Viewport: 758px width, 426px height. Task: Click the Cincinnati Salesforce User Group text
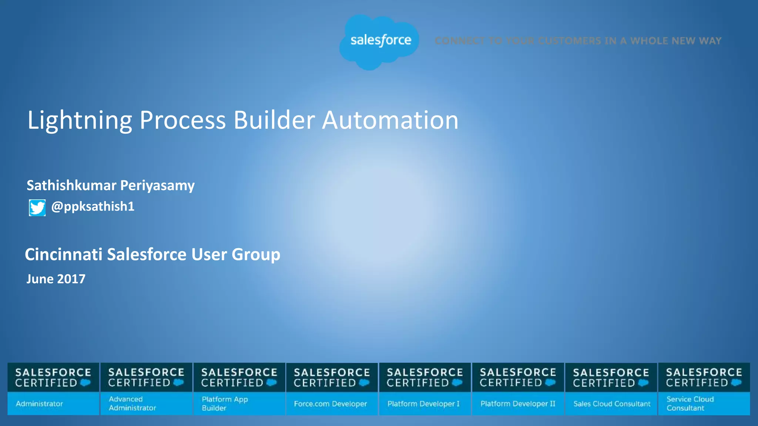click(x=152, y=254)
